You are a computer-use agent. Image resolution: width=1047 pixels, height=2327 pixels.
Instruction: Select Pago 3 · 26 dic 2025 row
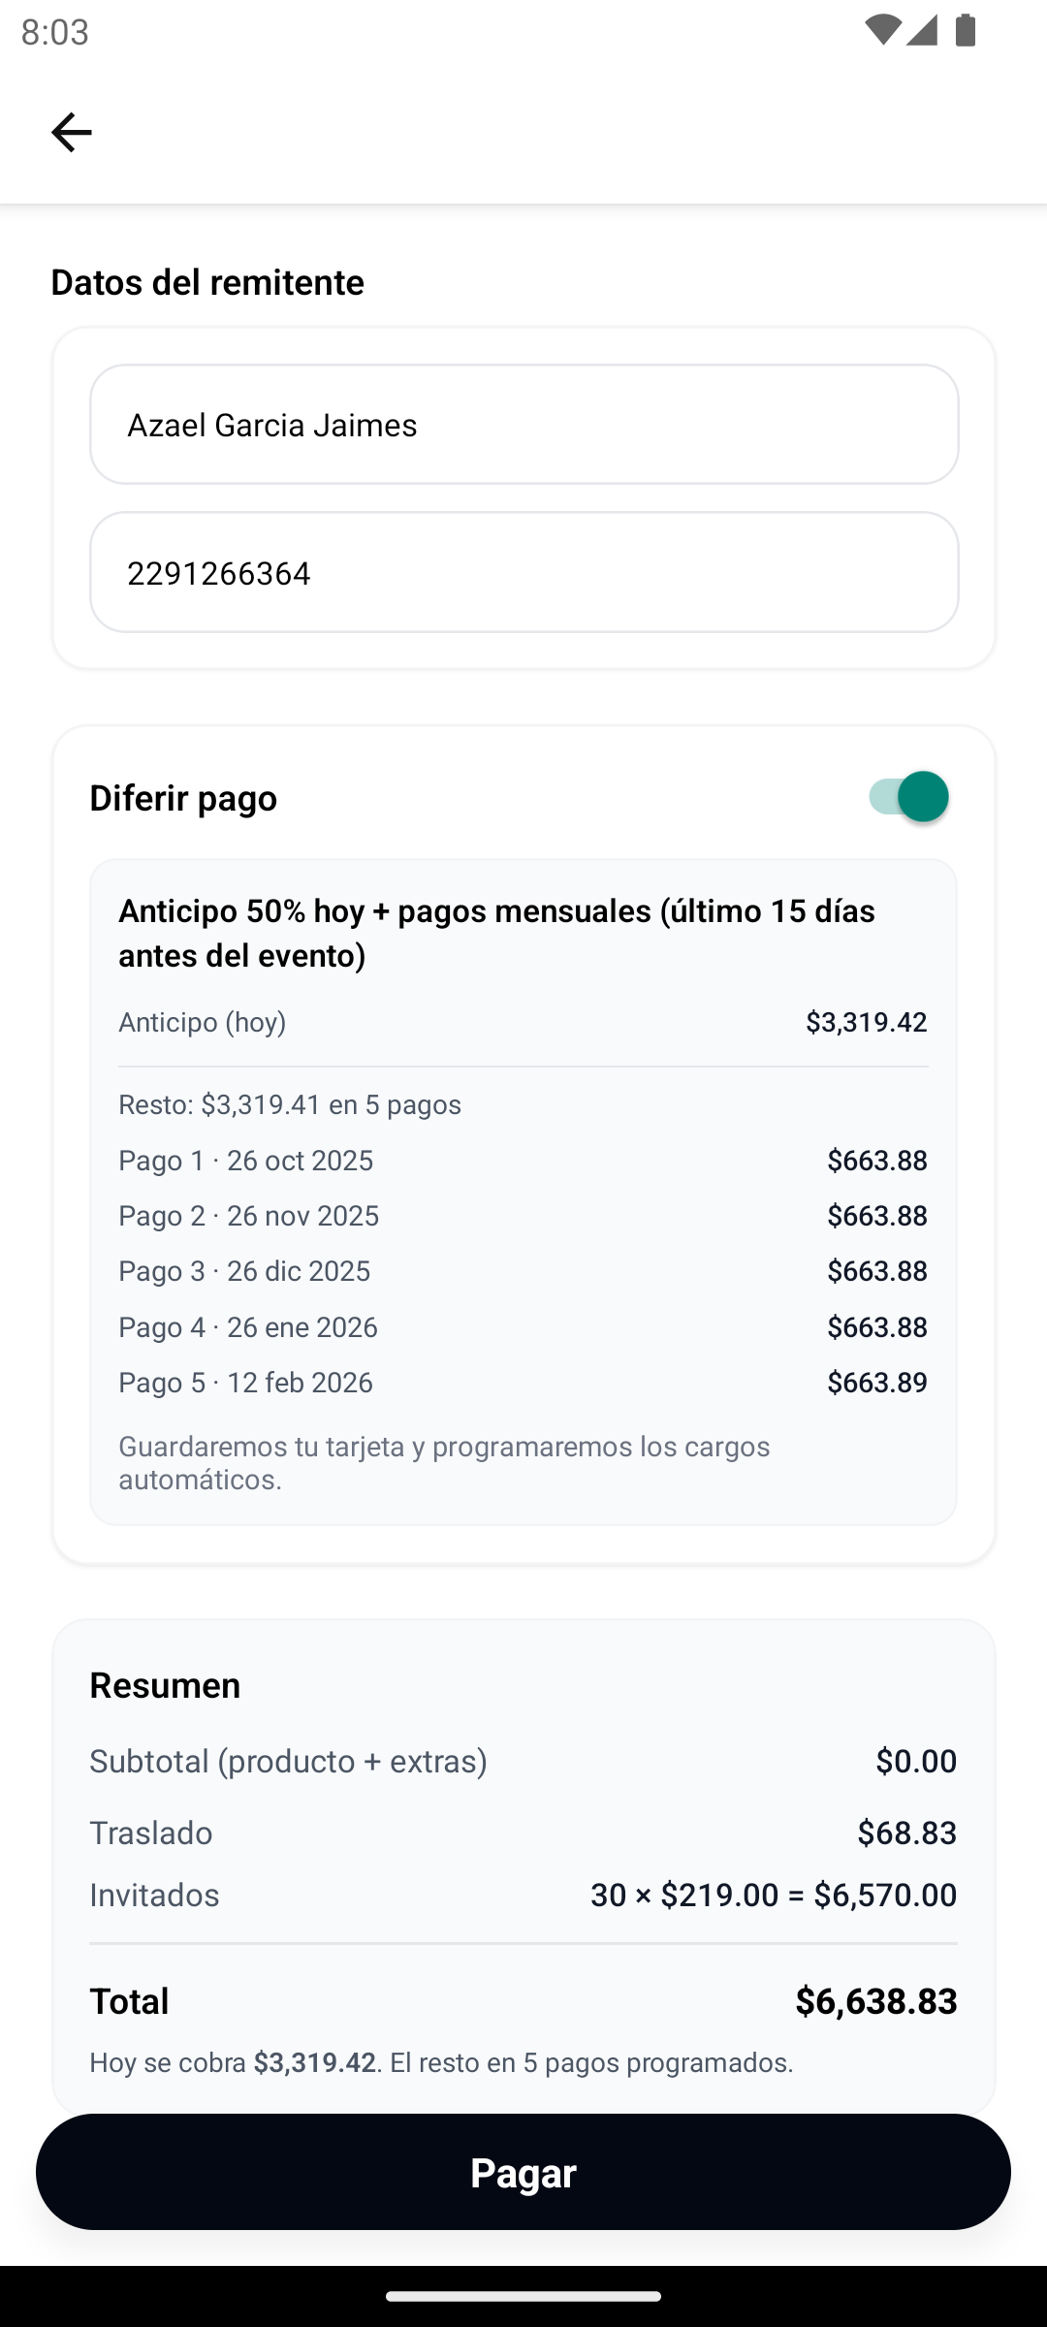pyautogui.click(x=523, y=1271)
